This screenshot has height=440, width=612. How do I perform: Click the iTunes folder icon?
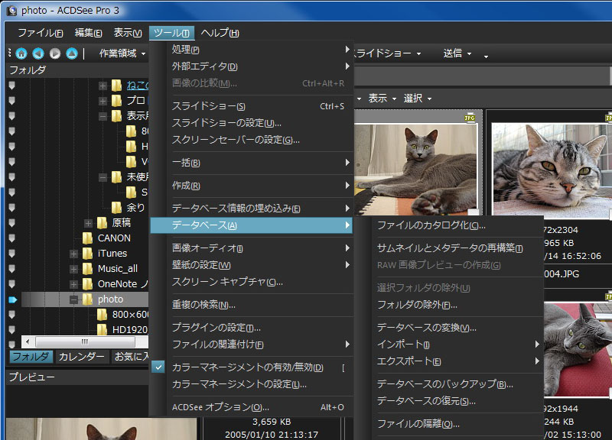tap(87, 253)
